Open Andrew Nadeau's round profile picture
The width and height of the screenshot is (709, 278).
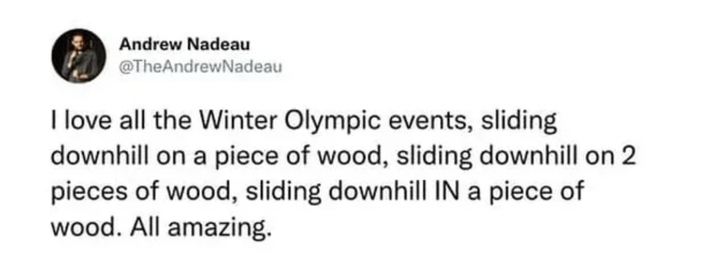tap(78, 56)
